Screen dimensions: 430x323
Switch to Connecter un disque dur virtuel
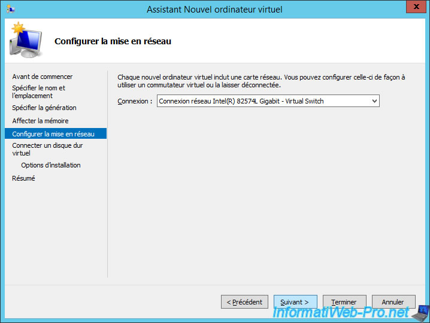click(47, 149)
